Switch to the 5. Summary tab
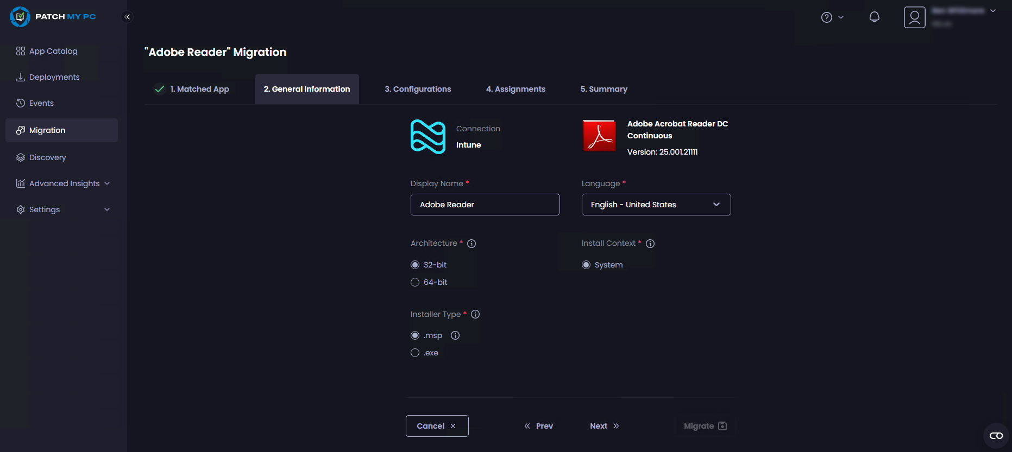This screenshot has height=452, width=1012. click(x=604, y=89)
